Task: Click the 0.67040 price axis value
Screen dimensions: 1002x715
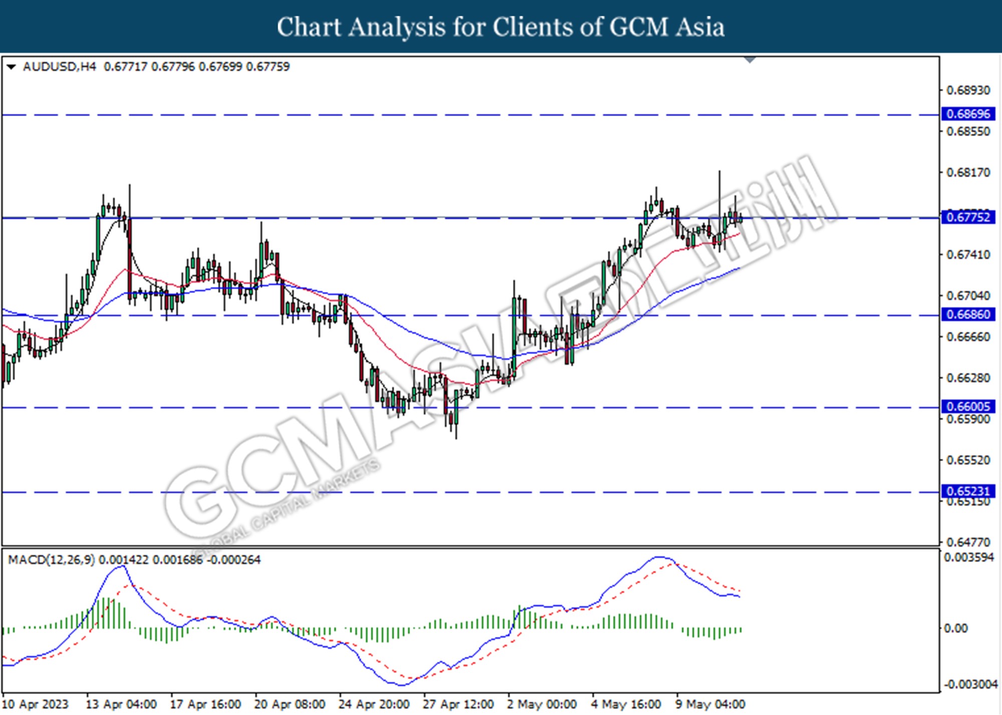Action: click(968, 296)
